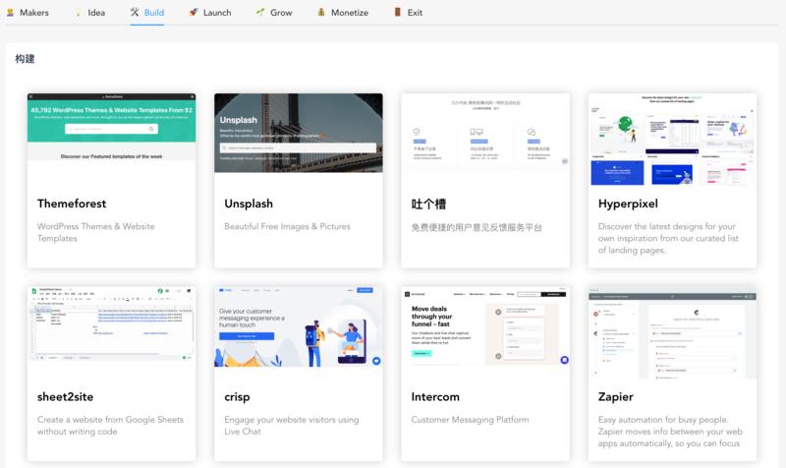This screenshot has height=468, width=786.
Task: Click chat bubble icon in crisp thumbnail
Action: tap(376, 361)
